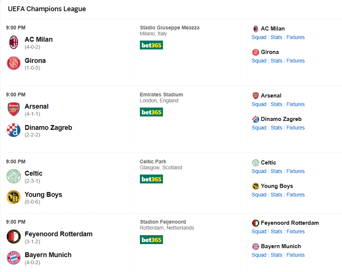The height and width of the screenshot is (272, 342).
Task: Click the large Feyenoord Rotterdam crest logo
Action: point(13,237)
